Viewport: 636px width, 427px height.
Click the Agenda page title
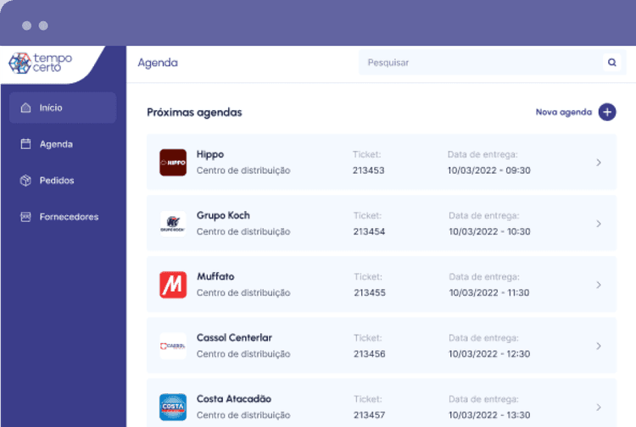click(x=158, y=63)
